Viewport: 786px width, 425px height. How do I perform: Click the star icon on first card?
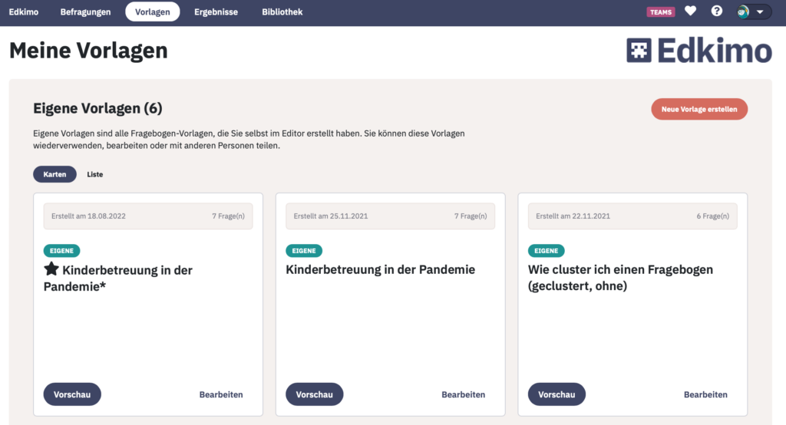pos(51,269)
